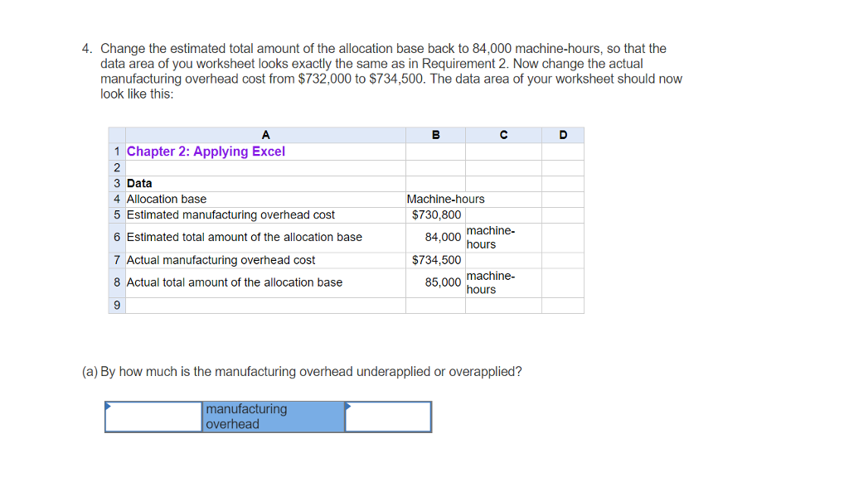Select the Allocation base label cell
The width and height of the screenshot is (849, 477).
click(x=166, y=199)
